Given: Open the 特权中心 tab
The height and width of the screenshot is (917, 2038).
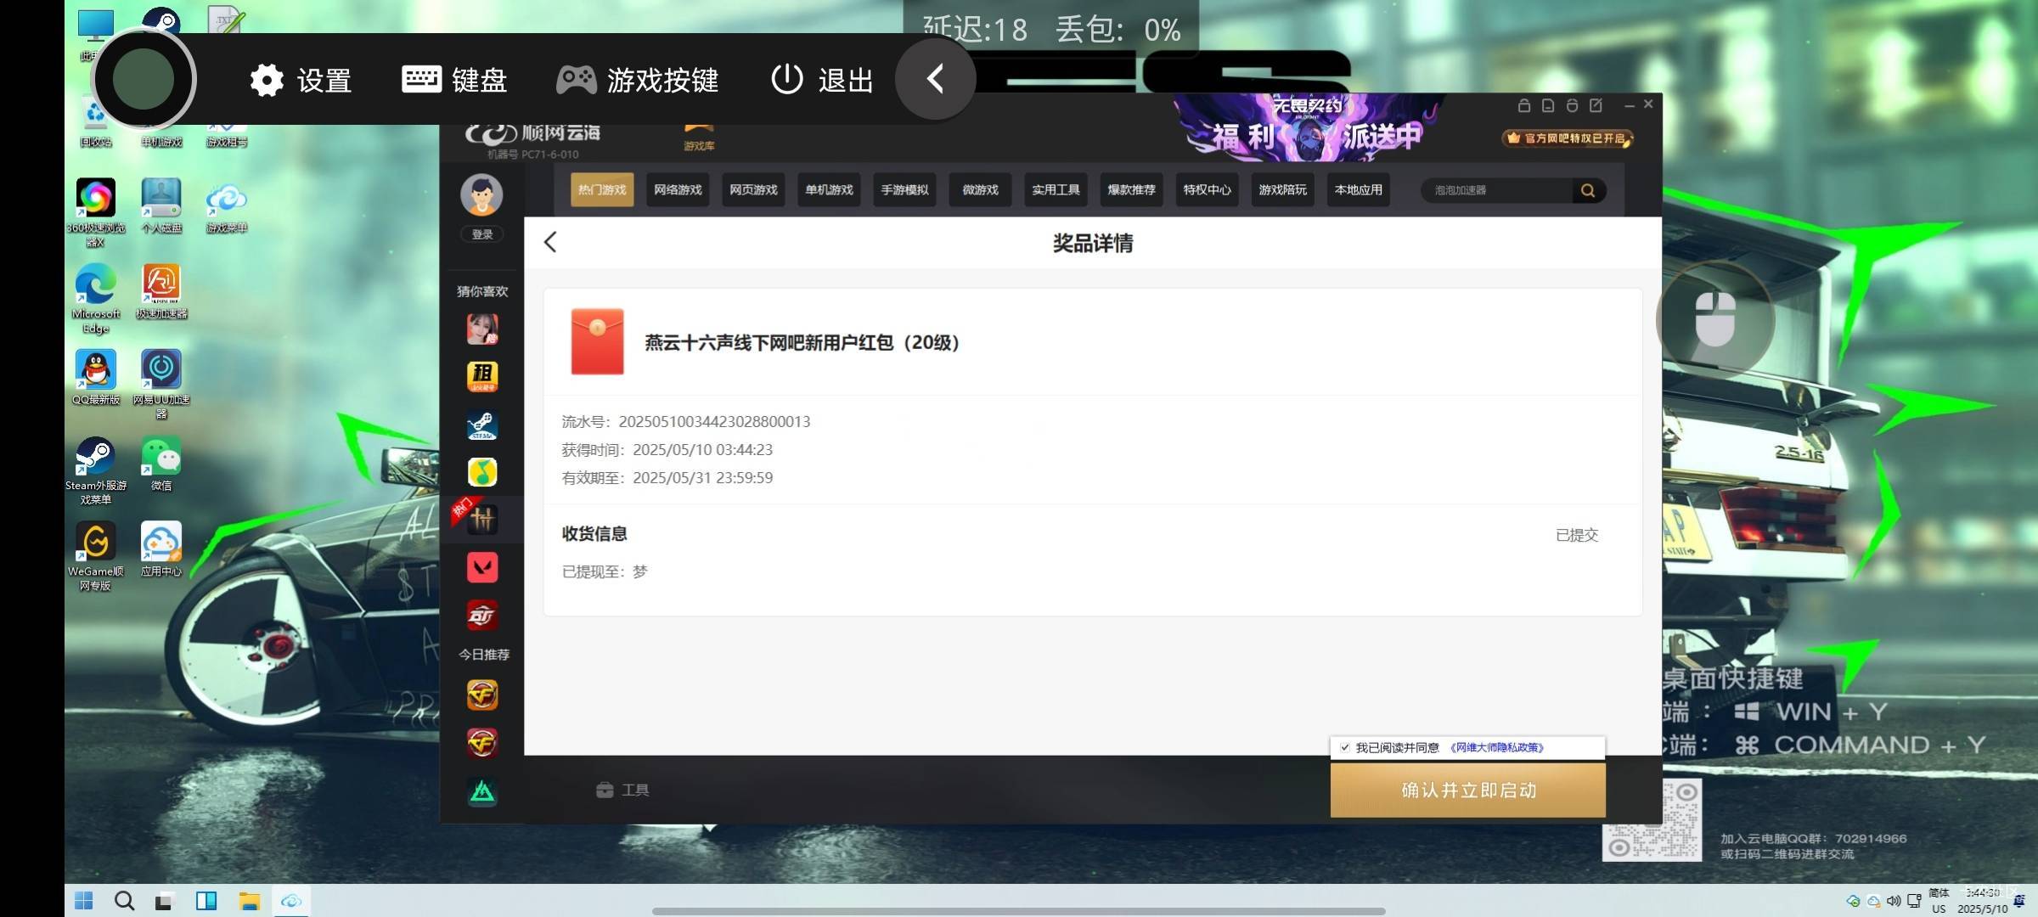Looking at the screenshot, I should click(1207, 189).
